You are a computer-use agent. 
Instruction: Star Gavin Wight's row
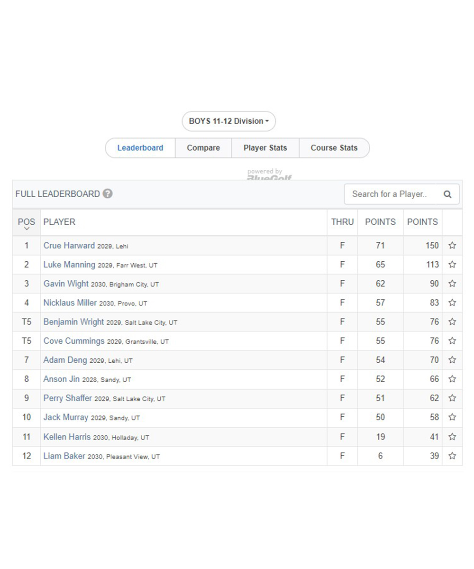452,284
